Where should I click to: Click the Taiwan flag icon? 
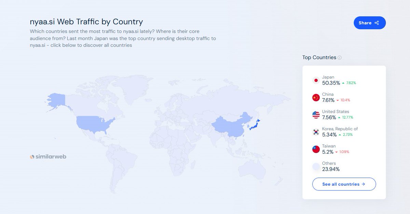[x=316, y=149]
